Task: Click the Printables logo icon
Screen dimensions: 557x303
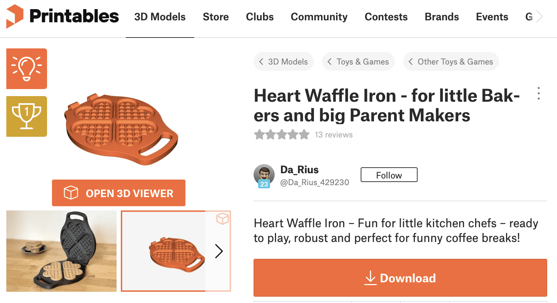Action: (15, 16)
